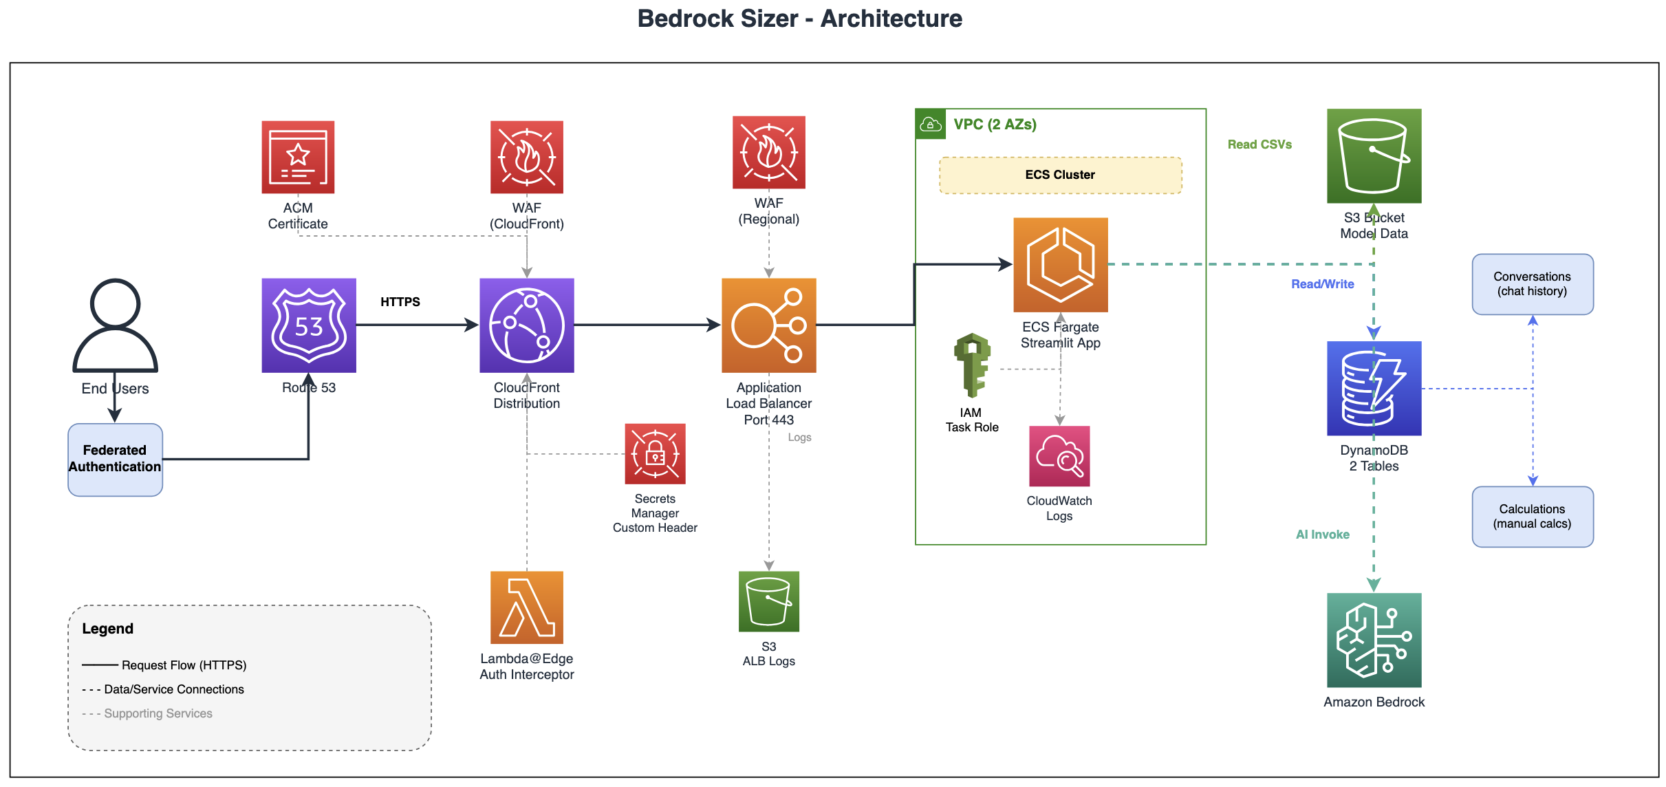
Task: Select the S3 ALB Logs bucket icon
Action: 769,601
